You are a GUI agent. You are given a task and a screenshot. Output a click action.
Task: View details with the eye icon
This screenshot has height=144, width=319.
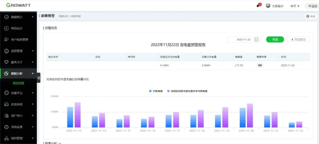coord(260,65)
